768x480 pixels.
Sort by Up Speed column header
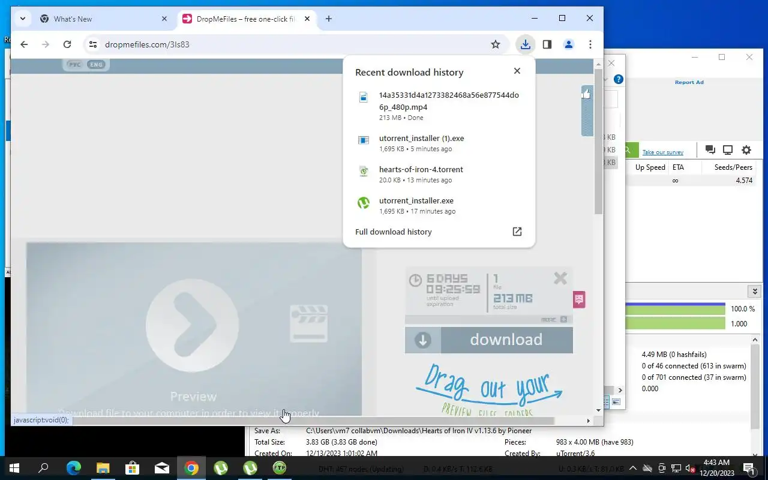coord(650,167)
